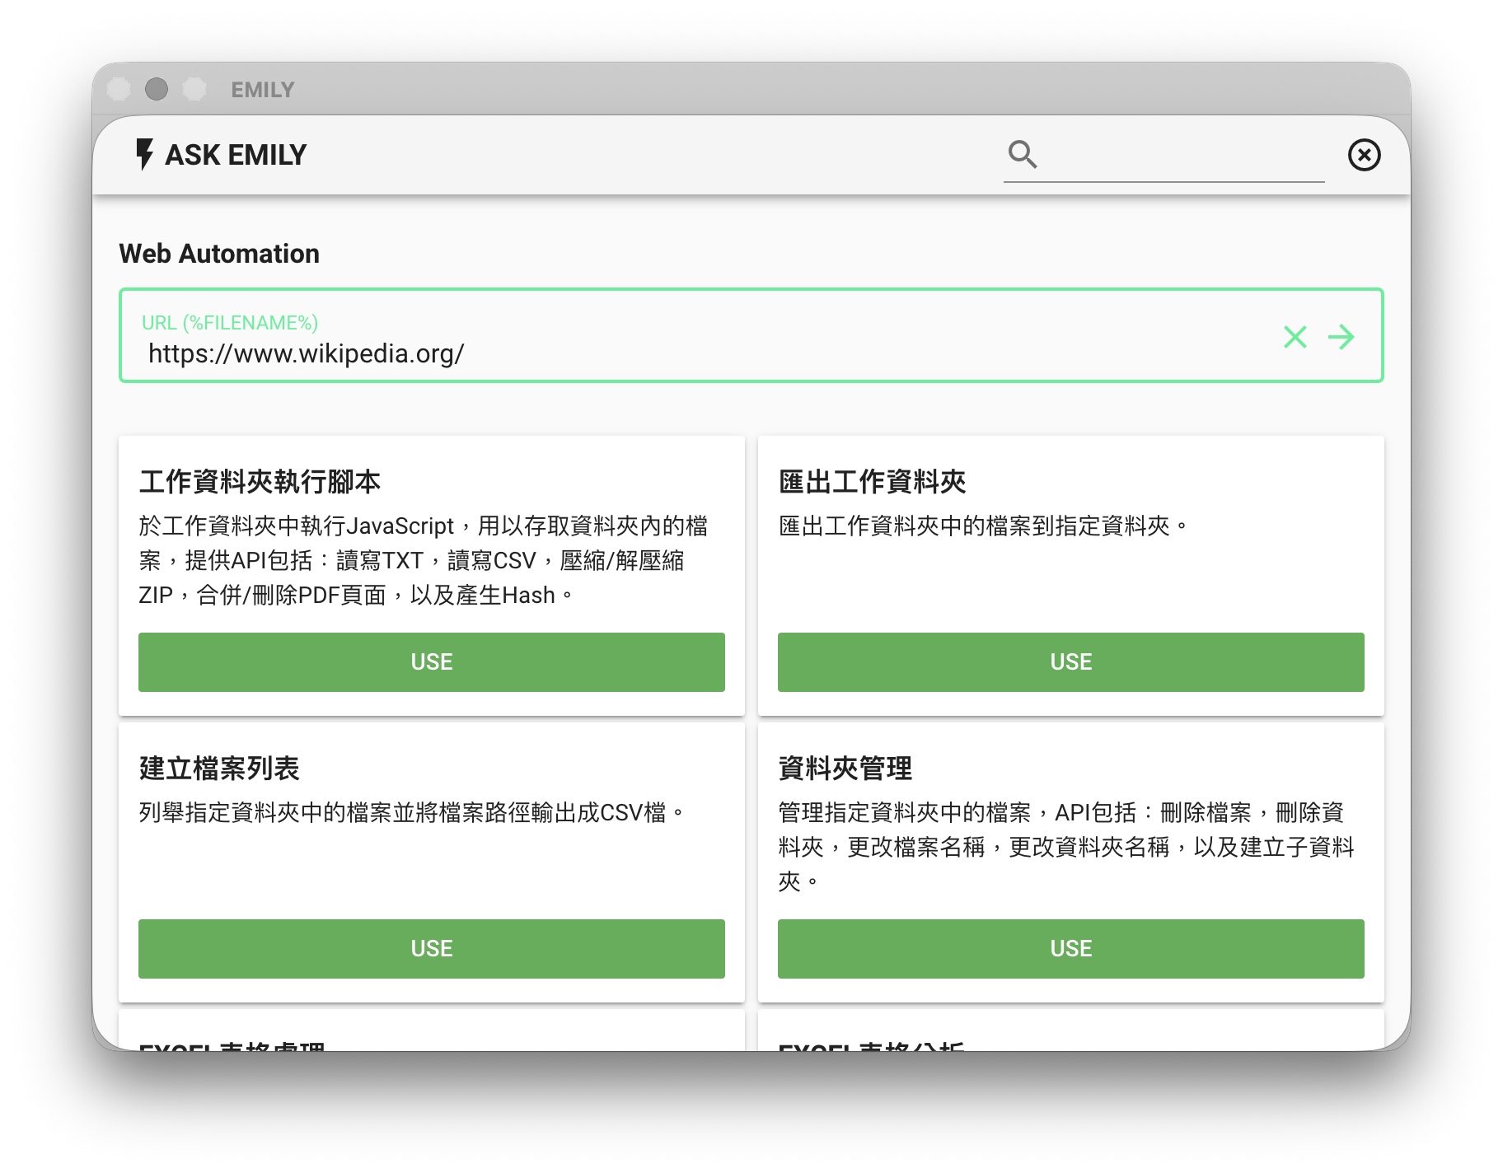Submit the URL with the green arrow
This screenshot has width=1503, height=1173.
click(x=1341, y=337)
